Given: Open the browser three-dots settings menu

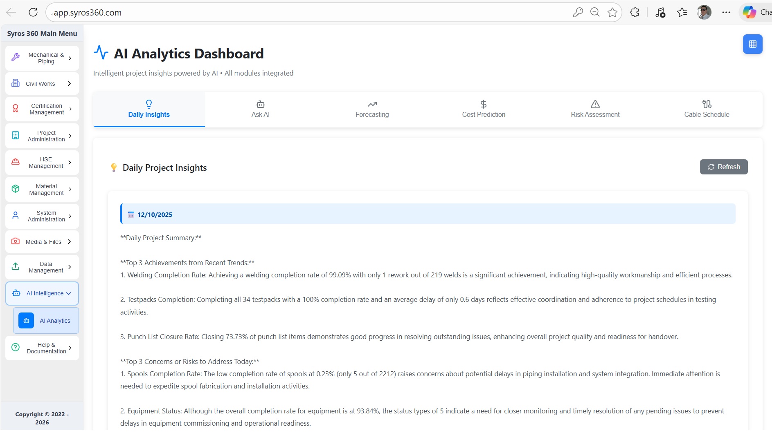Looking at the screenshot, I should tap(726, 12).
